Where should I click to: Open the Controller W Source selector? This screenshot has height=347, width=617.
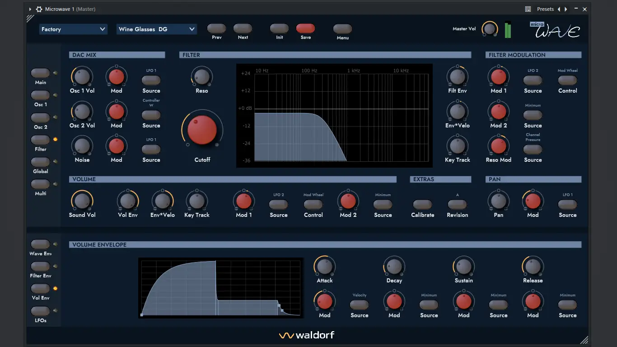(151, 115)
